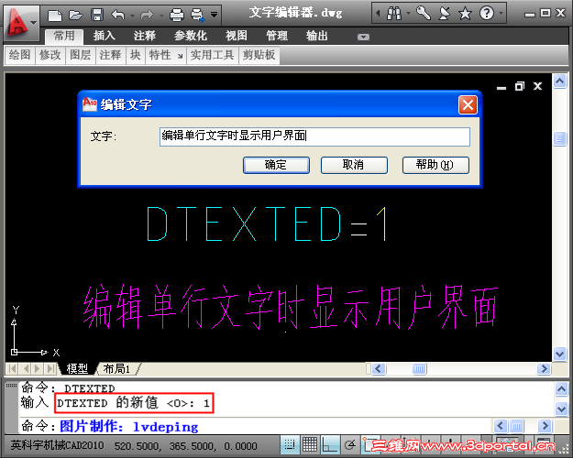Open the undo history dropdown arrow

pos(132,16)
